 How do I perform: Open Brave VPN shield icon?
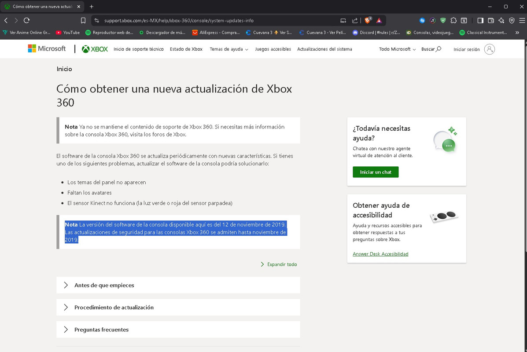click(x=512, y=21)
